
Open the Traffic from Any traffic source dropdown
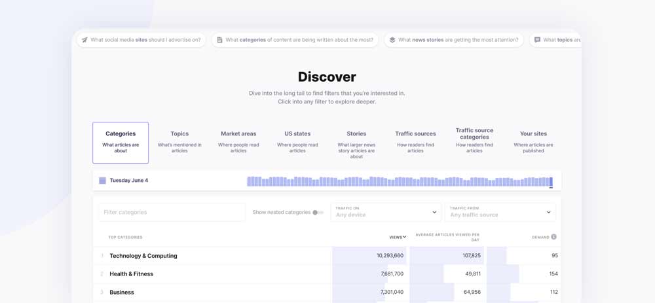coord(500,212)
